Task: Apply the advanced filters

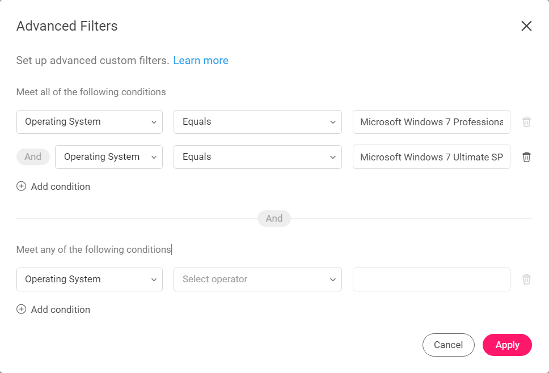Action: click(507, 345)
